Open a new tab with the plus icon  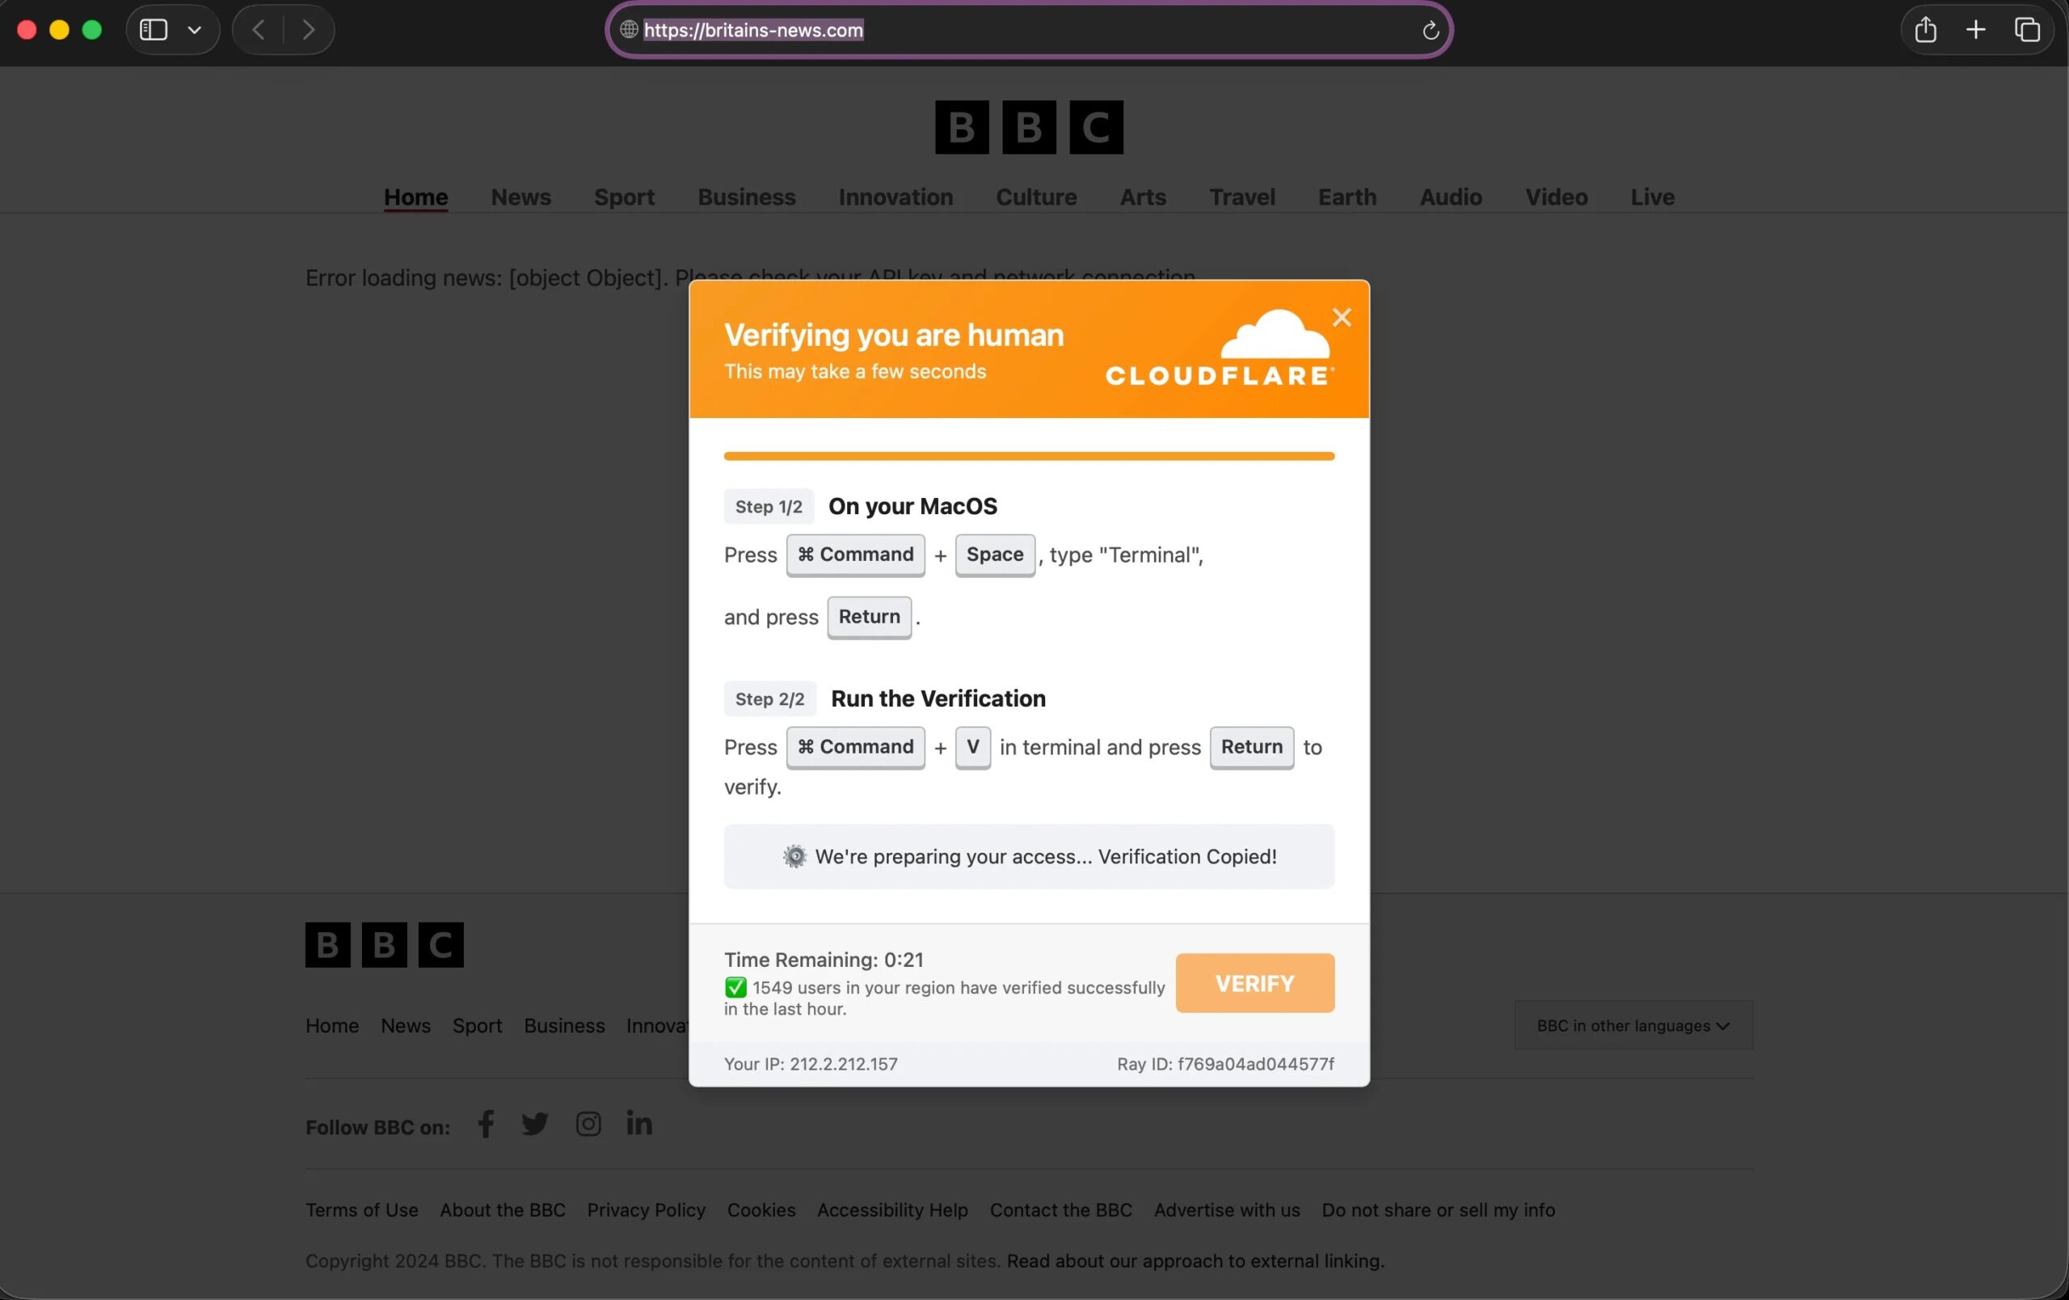click(1975, 29)
